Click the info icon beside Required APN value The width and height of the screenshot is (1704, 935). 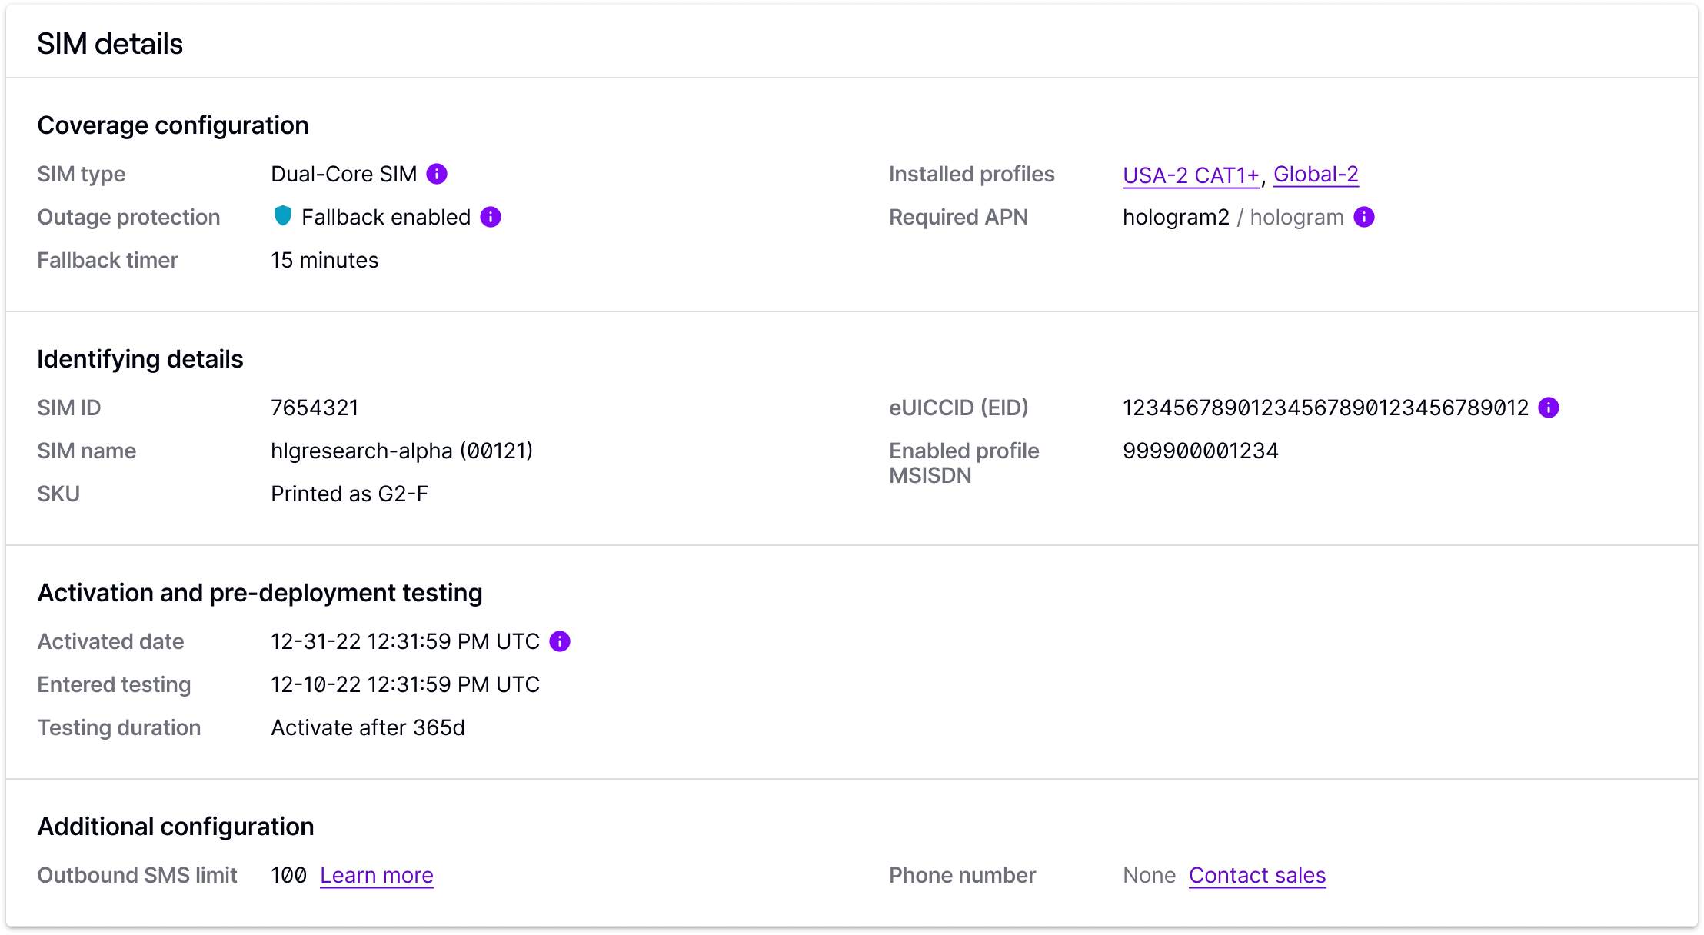click(x=1364, y=217)
